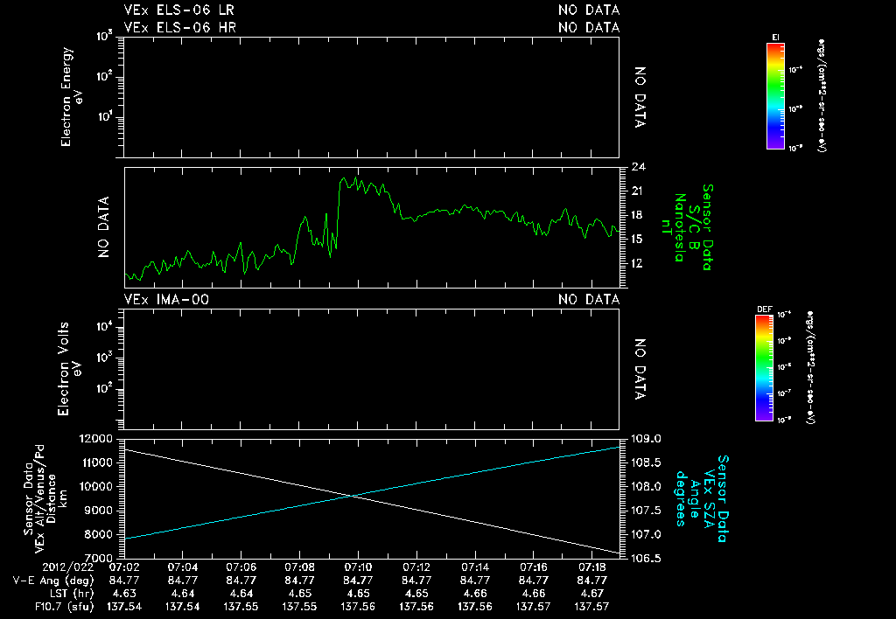This screenshot has width=896, height=619.
Task: Click the 137.54 value under 07:02
Action: [x=124, y=607]
